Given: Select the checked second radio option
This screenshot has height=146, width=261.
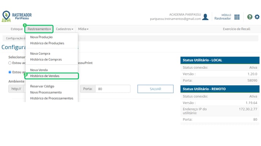Looking at the screenshot, I should [x=10, y=72].
